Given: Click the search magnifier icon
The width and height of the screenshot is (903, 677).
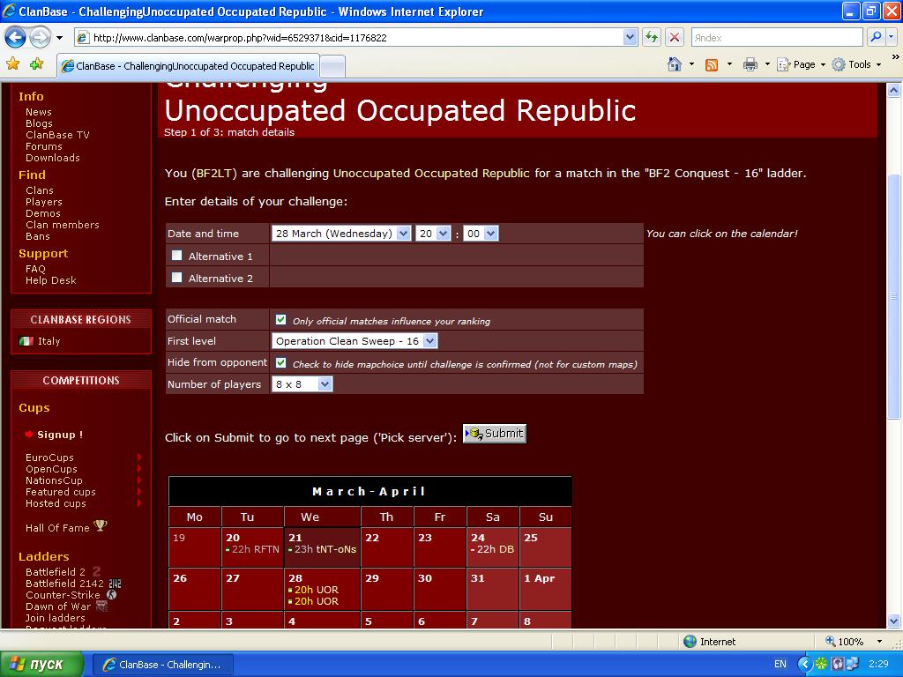Looking at the screenshot, I should pyautogui.click(x=876, y=37).
